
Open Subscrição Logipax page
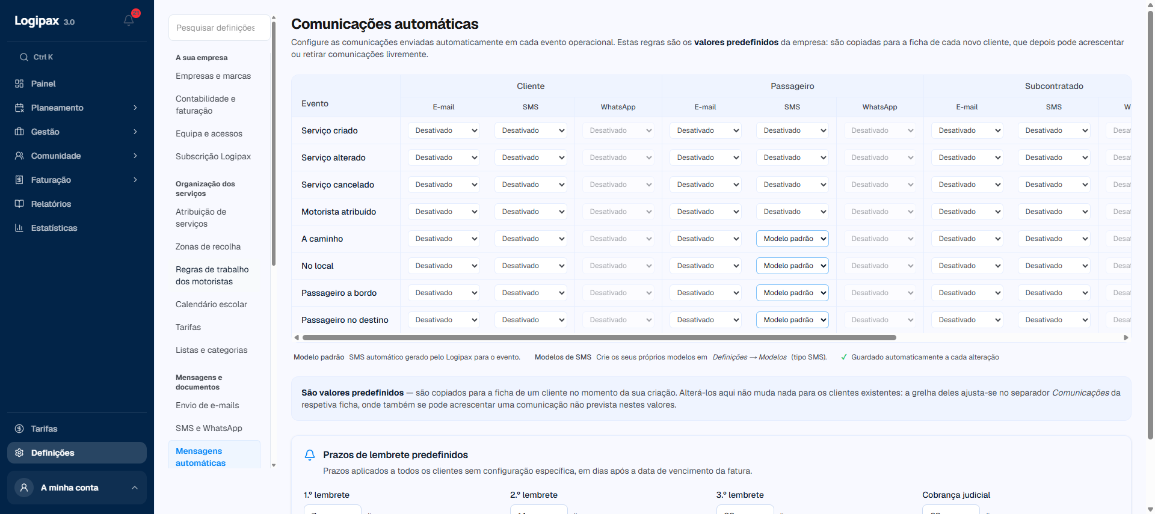[x=214, y=156]
